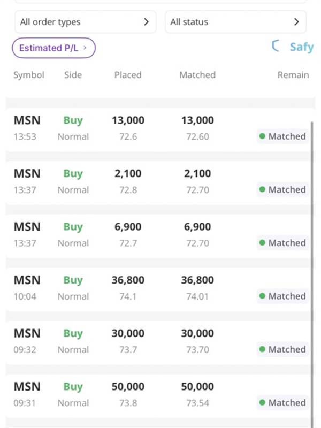Open the All order types dropdown
Viewport: 321px width, 428px height.
[x=85, y=22]
